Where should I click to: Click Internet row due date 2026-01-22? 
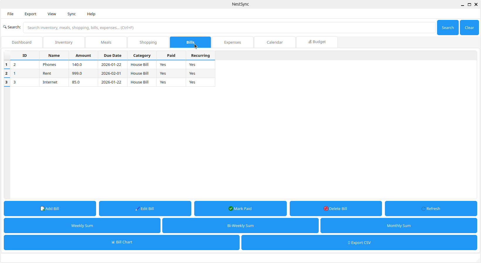pyautogui.click(x=112, y=82)
